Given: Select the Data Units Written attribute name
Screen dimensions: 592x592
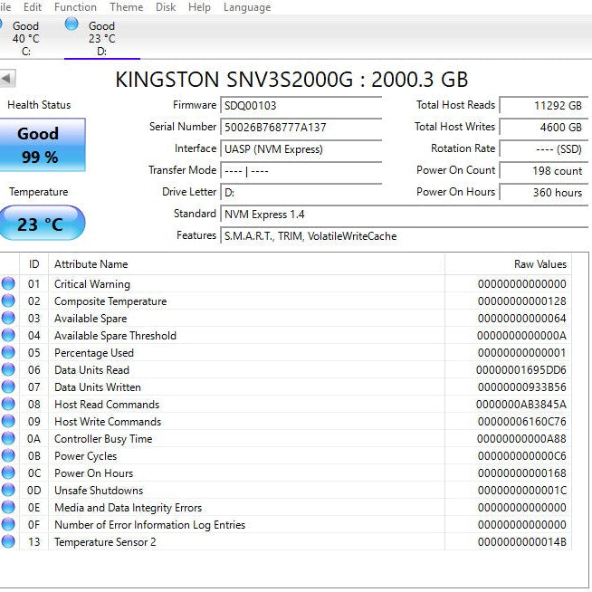Looking at the screenshot, I should click(x=98, y=387).
